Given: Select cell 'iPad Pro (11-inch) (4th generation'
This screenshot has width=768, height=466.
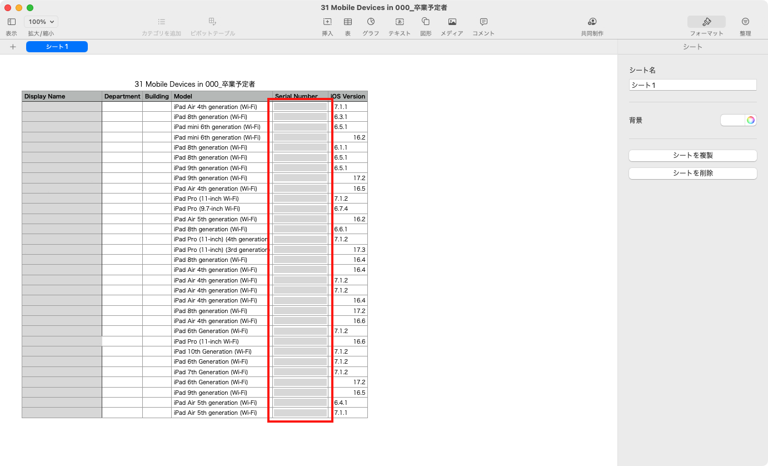Looking at the screenshot, I should click(x=222, y=239).
